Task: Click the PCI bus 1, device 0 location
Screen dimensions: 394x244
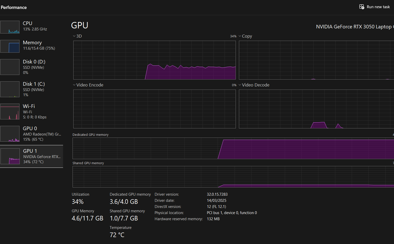Action: (232, 213)
